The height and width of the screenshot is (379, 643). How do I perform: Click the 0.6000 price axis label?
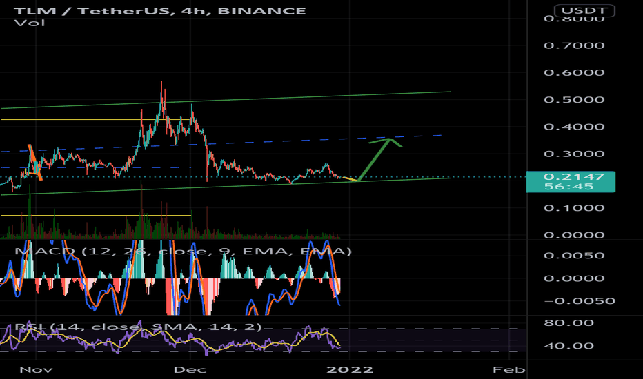pyautogui.click(x=574, y=72)
